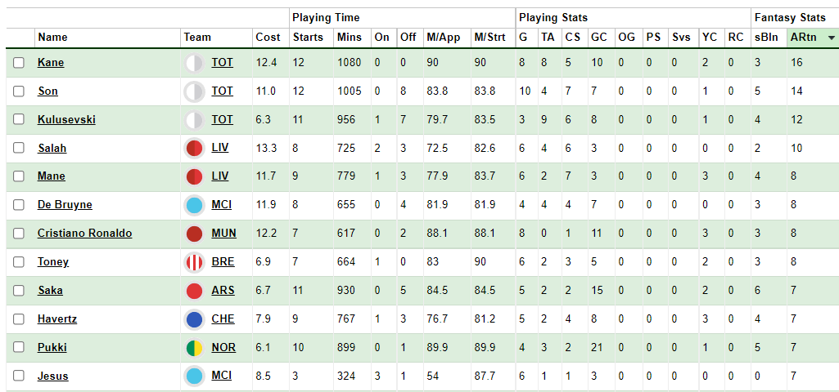Click Cristiano Ronaldo's Man United badge icon
Screen dimensions: 839x392
194,234
